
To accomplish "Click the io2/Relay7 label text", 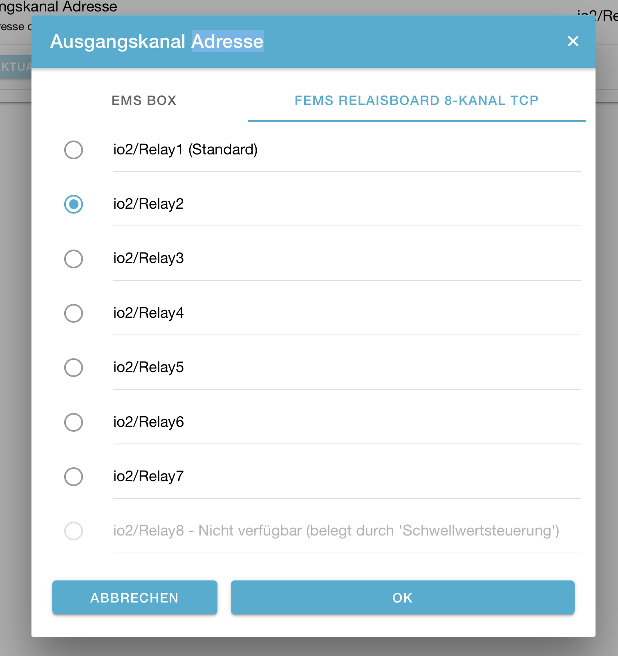I will coord(148,476).
